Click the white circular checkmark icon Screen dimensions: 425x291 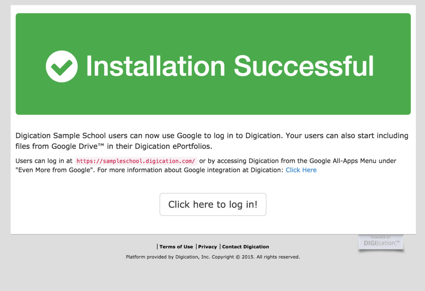point(61,66)
